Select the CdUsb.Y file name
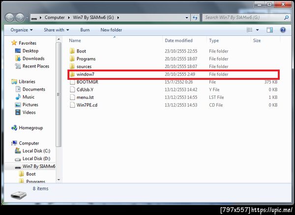The width and height of the screenshot is (295, 215). point(85,90)
